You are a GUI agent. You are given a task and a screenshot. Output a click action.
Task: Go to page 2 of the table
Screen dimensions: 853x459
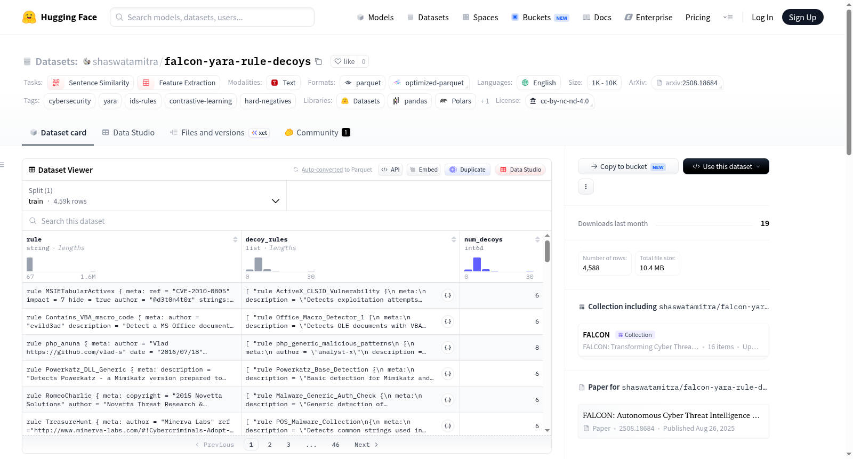pyautogui.click(x=270, y=445)
